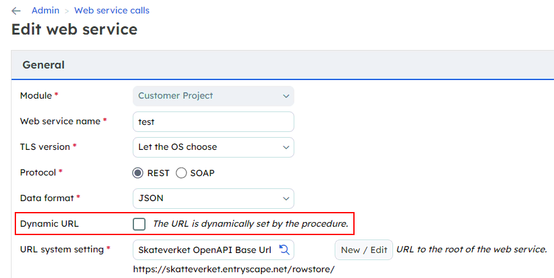Image resolution: width=554 pixels, height=278 pixels.
Task: Click the TLS version chevron arrow
Action: point(286,147)
